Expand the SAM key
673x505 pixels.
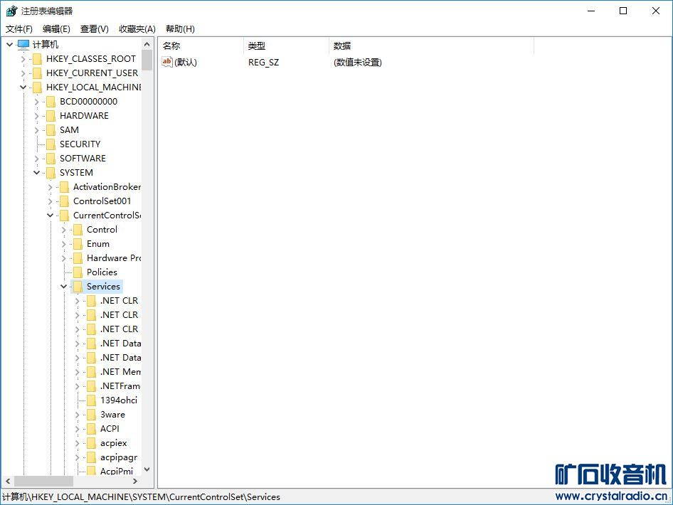click(36, 130)
